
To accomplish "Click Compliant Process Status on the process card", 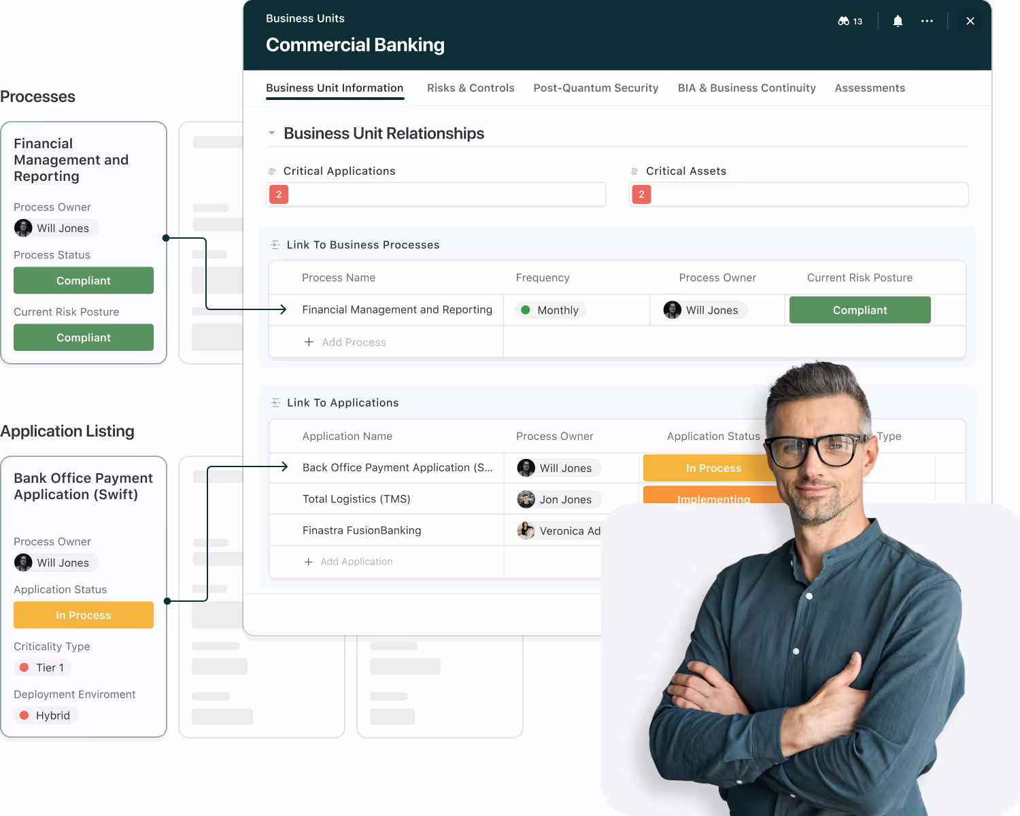I will pos(84,280).
